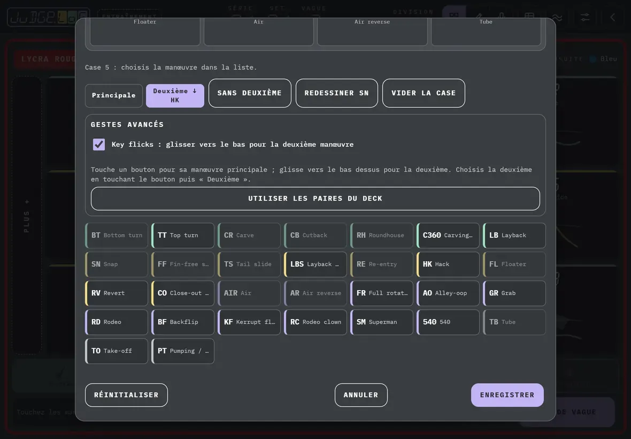Select the Deuxième HK tab
This screenshot has height=439, width=631.
pyautogui.click(x=175, y=95)
